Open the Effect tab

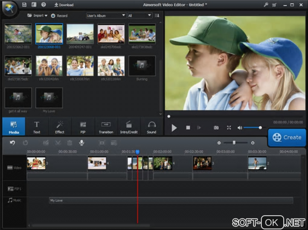(x=60, y=127)
